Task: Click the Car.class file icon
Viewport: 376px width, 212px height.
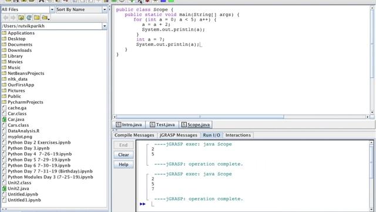Action: click(4, 114)
